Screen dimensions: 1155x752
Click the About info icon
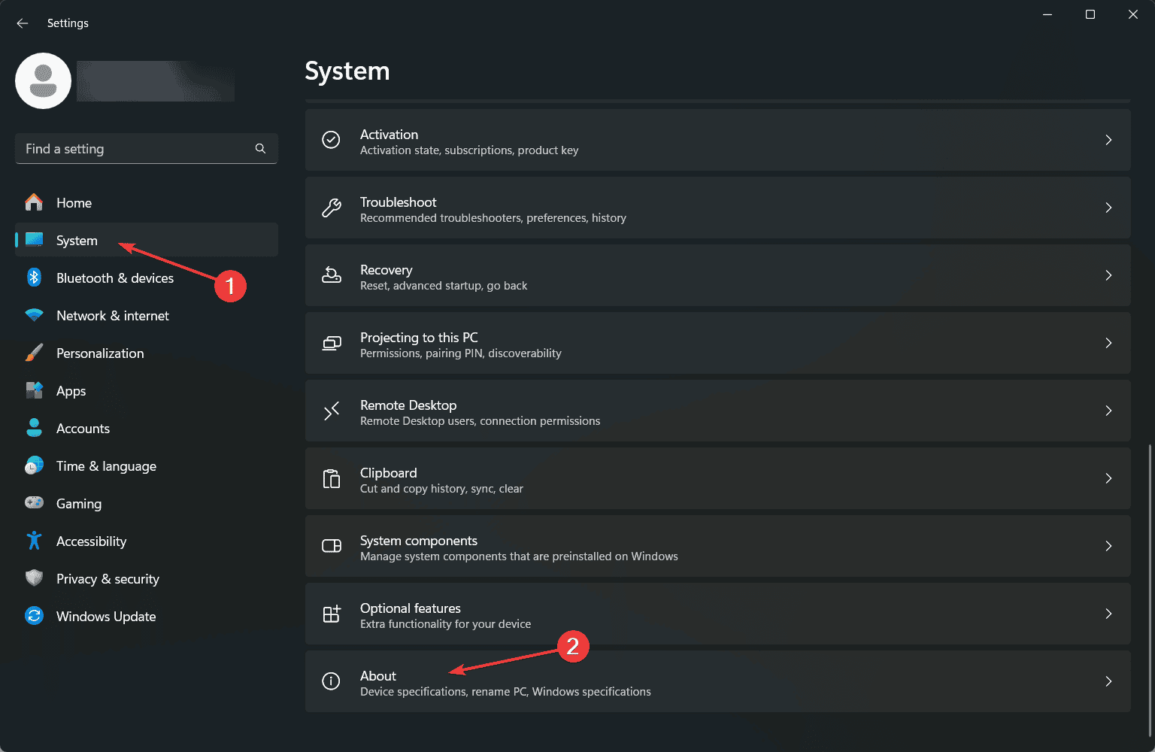[x=331, y=681]
